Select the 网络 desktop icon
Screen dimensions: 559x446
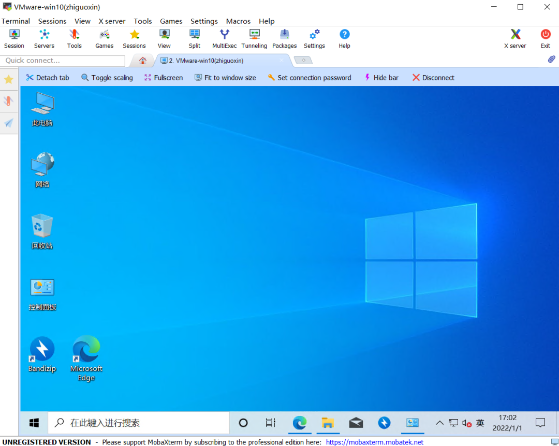(x=42, y=170)
